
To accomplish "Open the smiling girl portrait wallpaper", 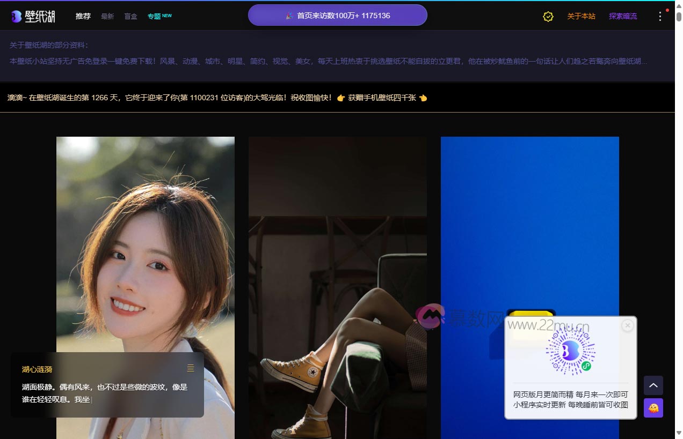I will pos(145,241).
